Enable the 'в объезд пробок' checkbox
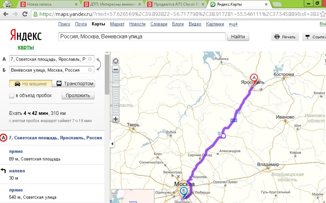The width and height of the screenshot is (326, 203). point(12,96)
